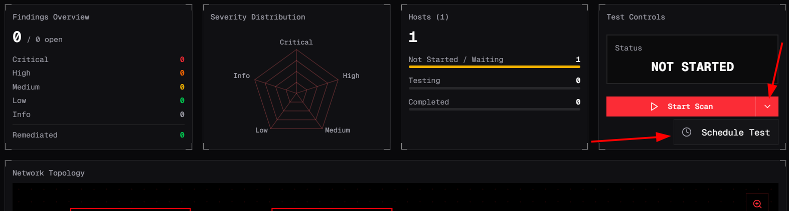Click the Critical label on the radar chart
Image resolution: width=789 pixels, height=211 pixels.
coord(296,42)
